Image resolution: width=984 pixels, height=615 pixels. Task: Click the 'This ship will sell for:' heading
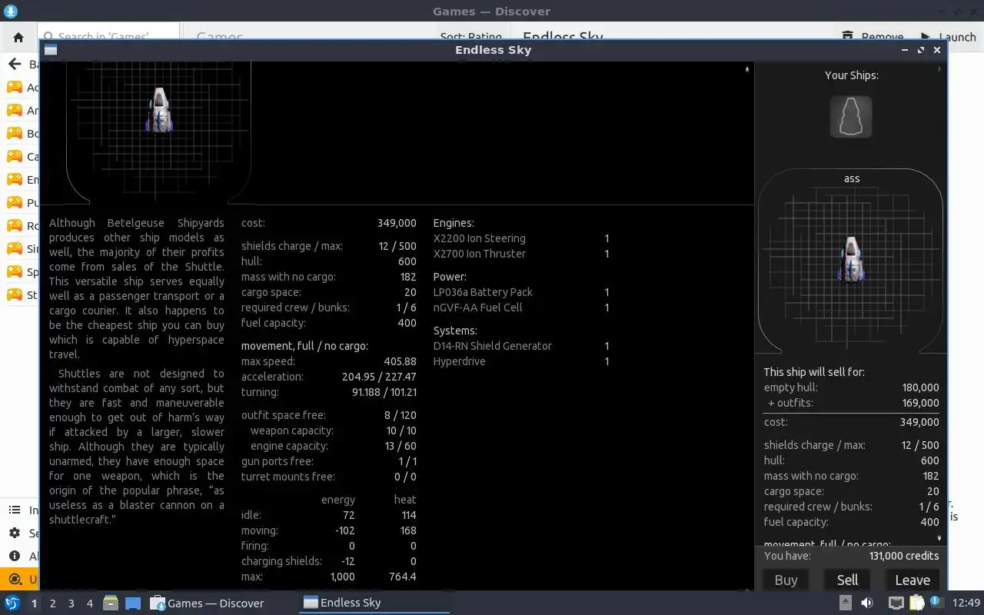tap(814, 372)
